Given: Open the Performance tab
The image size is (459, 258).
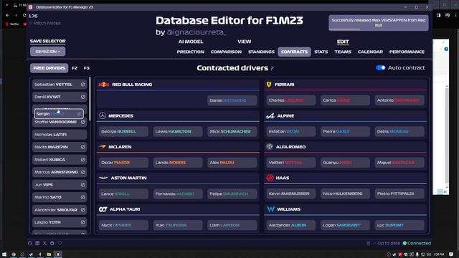Looking at the screenshot, I should (x=407, y=52).
